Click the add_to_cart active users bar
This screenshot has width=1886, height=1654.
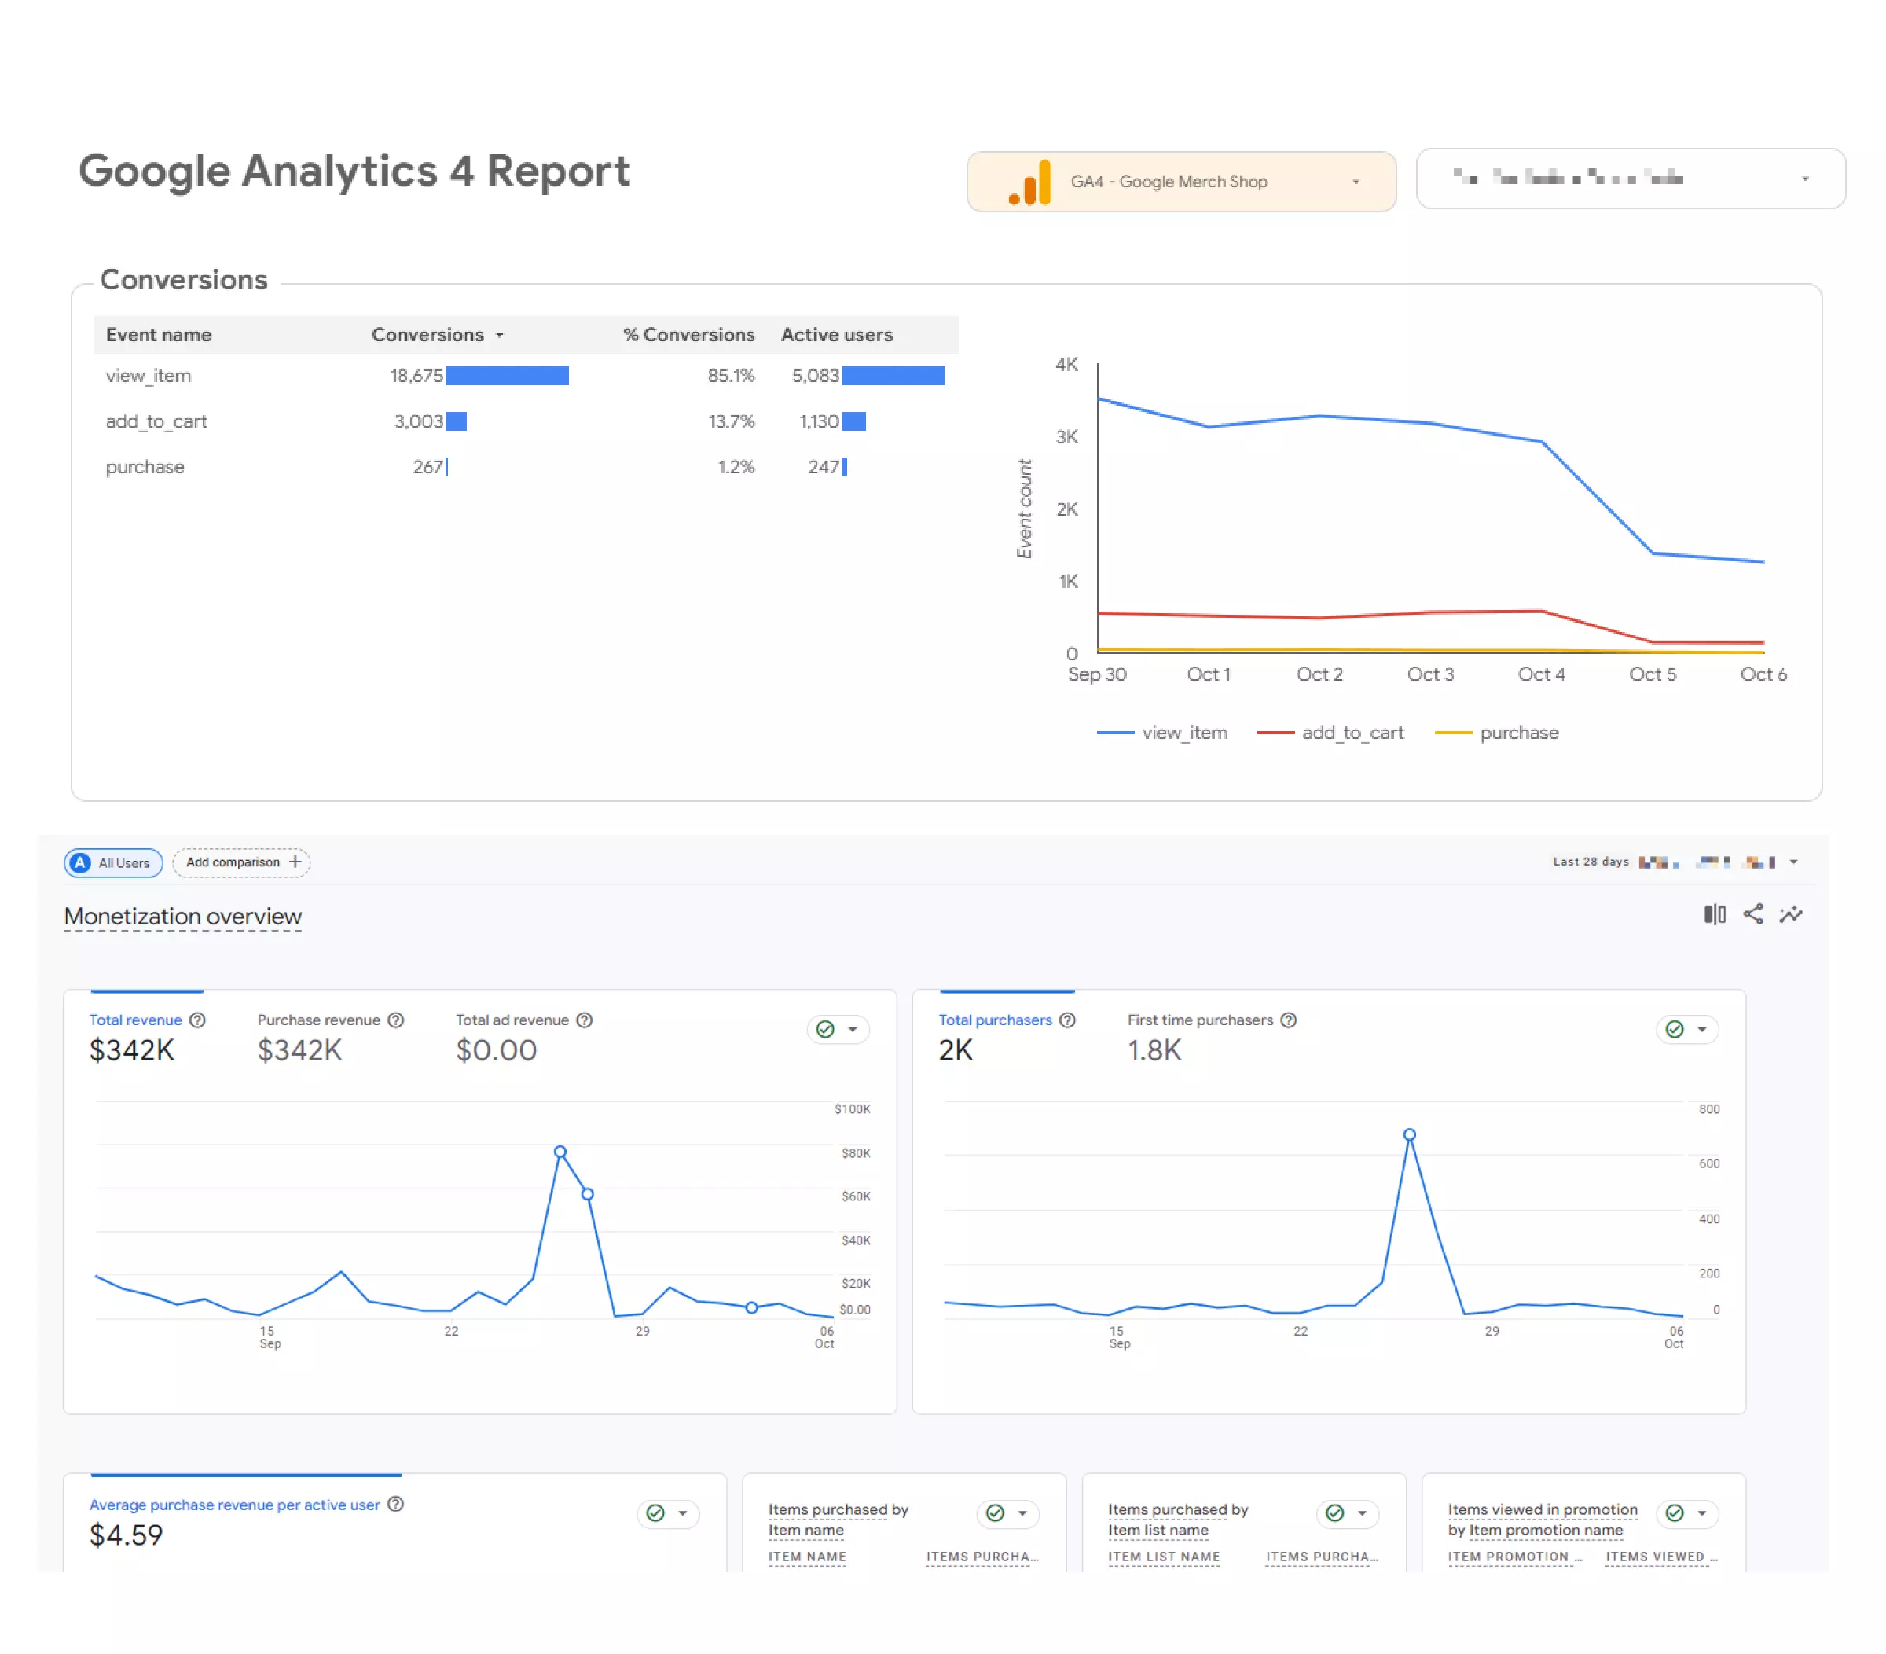pos(854,421)
